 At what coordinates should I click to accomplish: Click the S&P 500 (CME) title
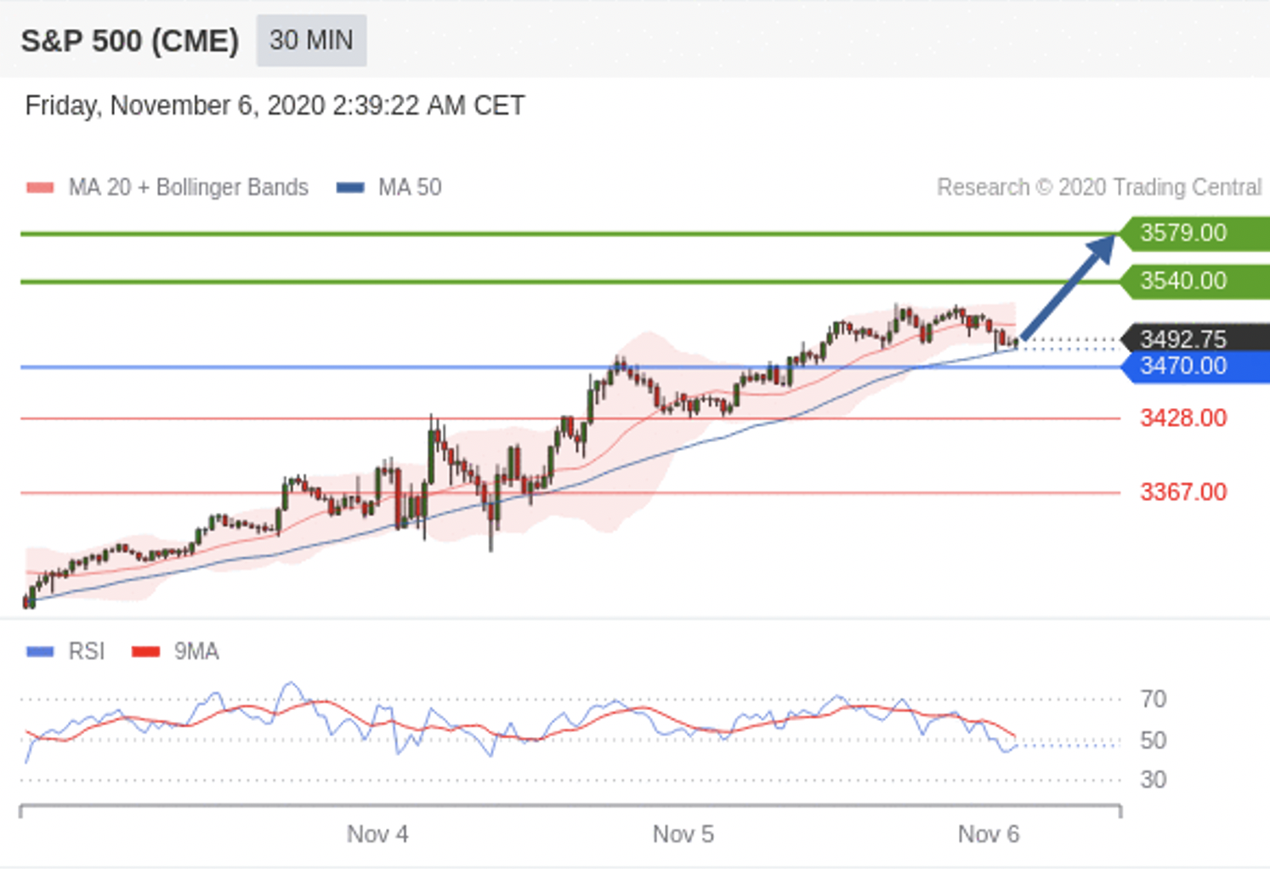click(130, 41)
